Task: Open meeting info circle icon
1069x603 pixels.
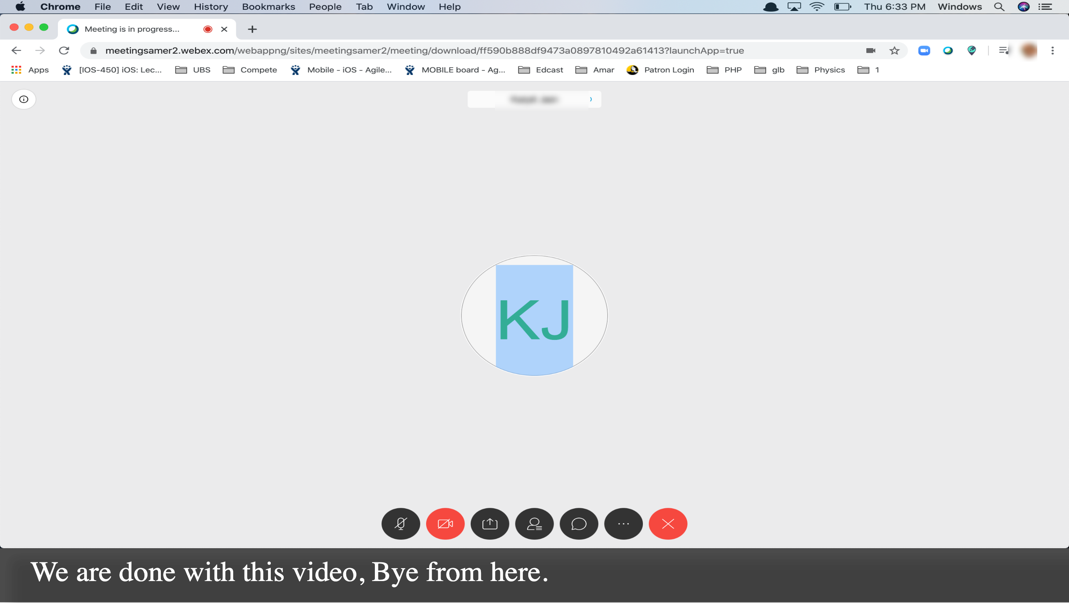Action: click(x=23, y=99)
